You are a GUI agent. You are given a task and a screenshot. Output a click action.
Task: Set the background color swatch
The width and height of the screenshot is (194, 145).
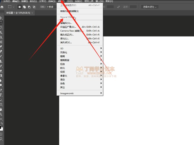(2, 129)
